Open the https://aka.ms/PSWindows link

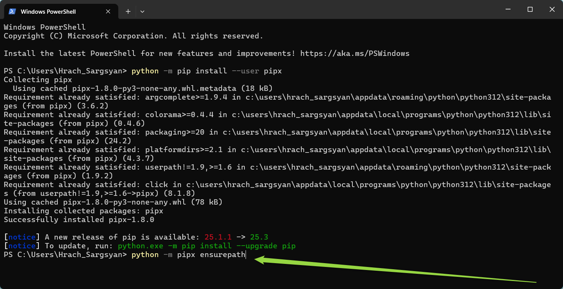click(x=355, y=54)
